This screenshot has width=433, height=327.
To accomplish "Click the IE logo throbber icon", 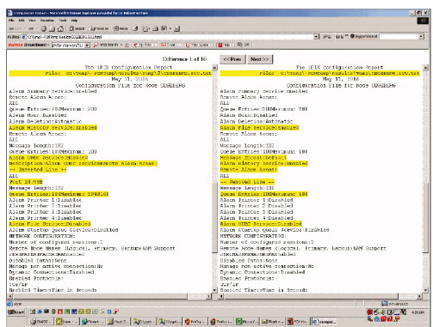I will [x=423, y=21].
